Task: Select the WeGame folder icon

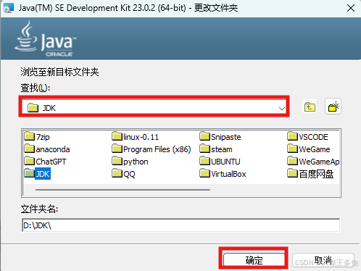Action: pyautogui.click(x=293, y=149)
